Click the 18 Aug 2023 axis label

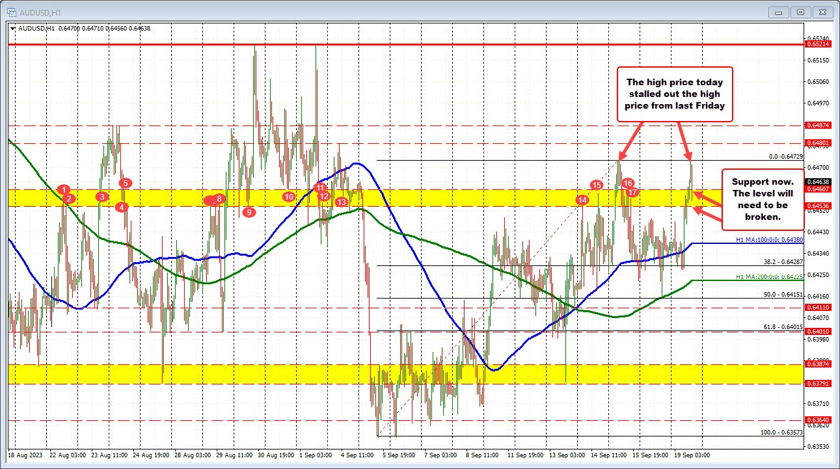(x=27, y=455)
